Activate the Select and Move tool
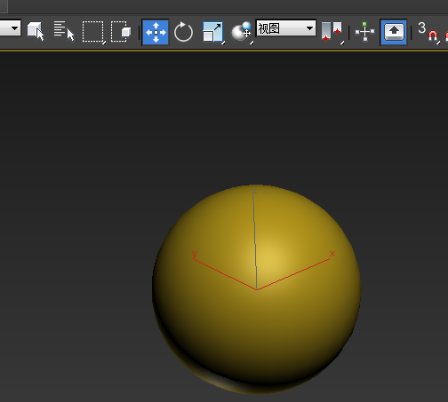 [156, 32]
